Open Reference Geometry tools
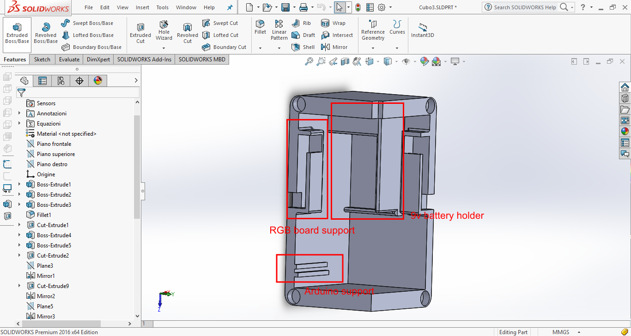 [373, 30]
